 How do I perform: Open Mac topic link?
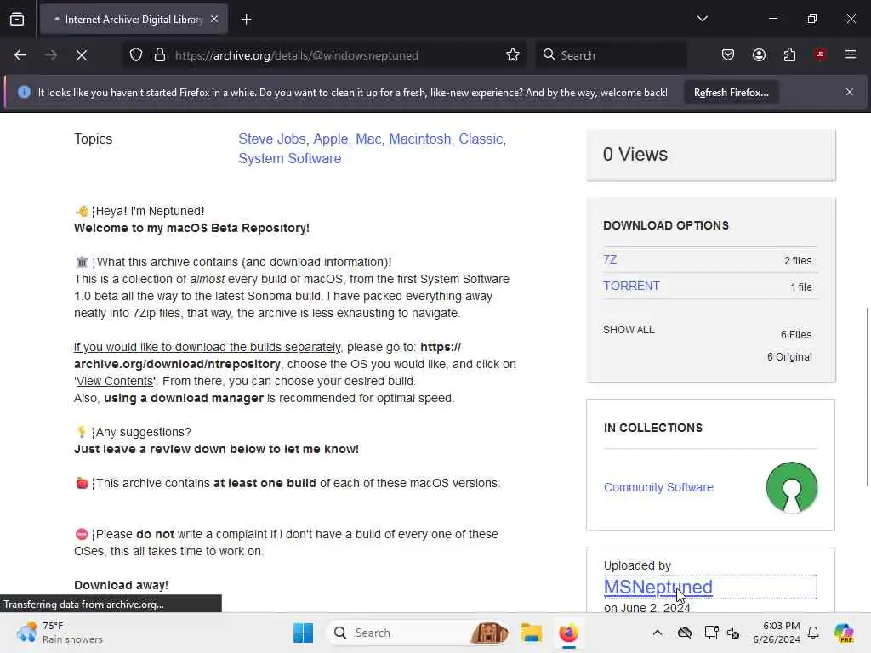(x=368, y=139)
